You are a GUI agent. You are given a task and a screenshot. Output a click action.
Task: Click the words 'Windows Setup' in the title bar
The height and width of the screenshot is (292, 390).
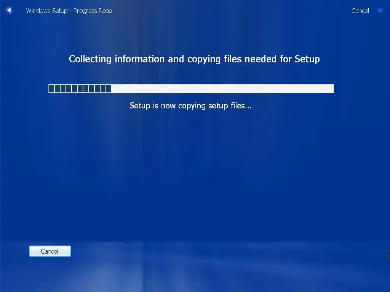pyautogui.click(x=47, y=11)
